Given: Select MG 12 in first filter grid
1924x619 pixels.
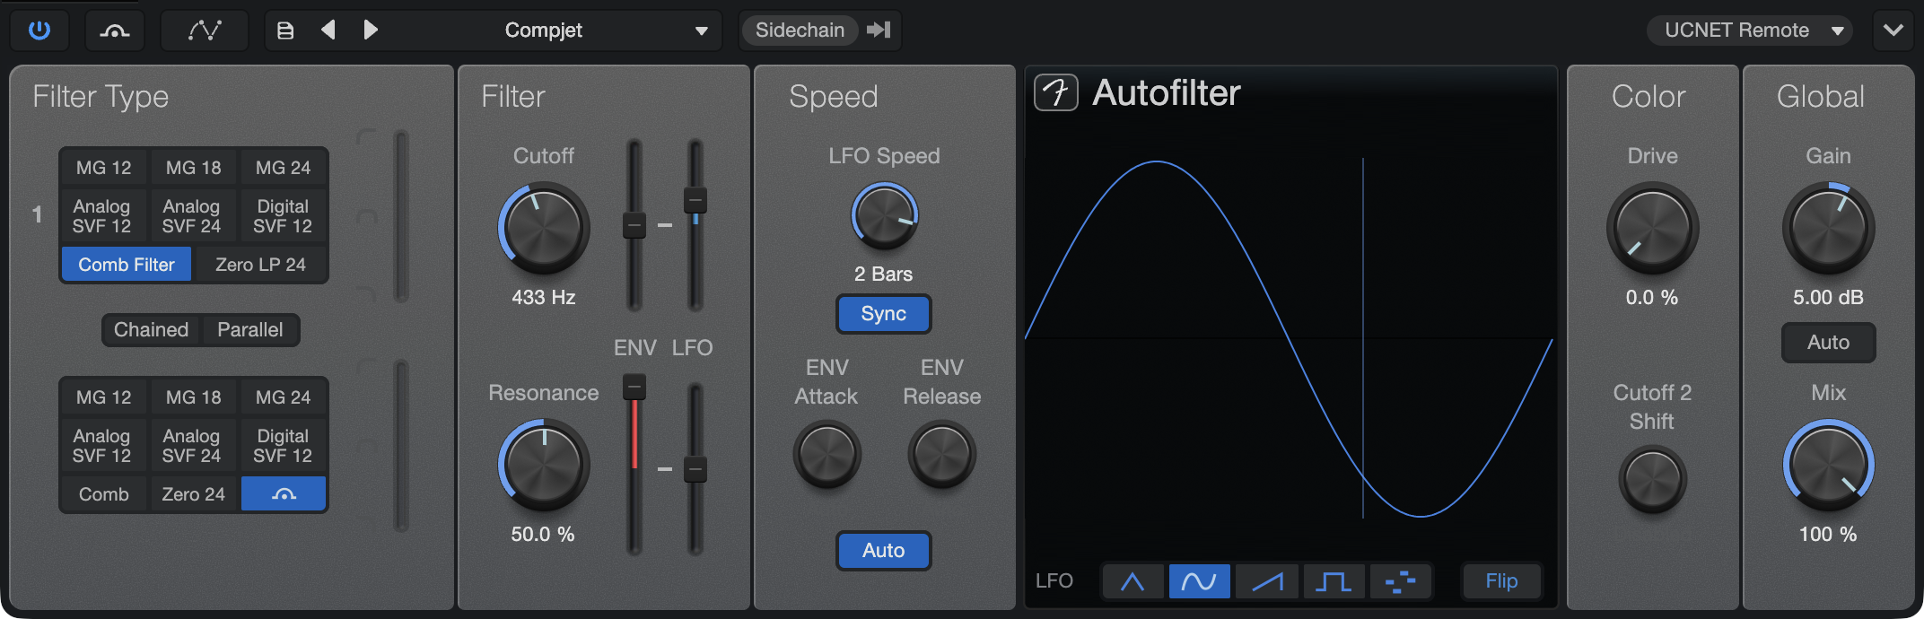Looking at the screenshot, I should (x=103, y=168).
